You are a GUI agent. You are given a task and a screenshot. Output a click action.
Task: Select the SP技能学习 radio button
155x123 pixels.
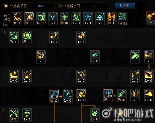click(6, 6)
